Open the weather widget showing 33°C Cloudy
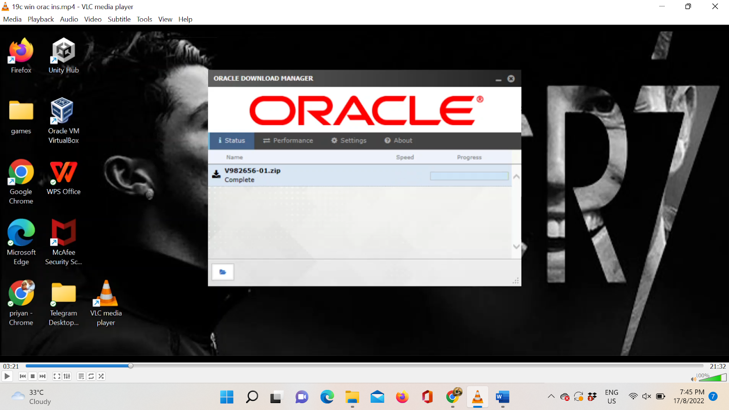 [31, 397]
